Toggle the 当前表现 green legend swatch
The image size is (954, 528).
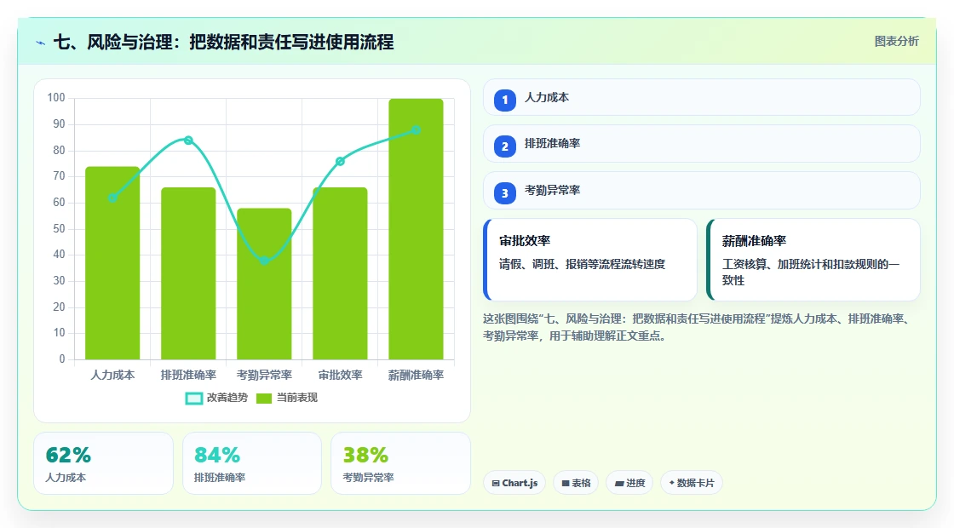coord(263,399)
